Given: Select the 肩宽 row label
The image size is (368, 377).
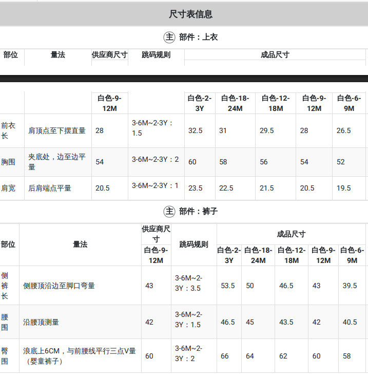Looking at the screenshot, I should pos(8,188).
